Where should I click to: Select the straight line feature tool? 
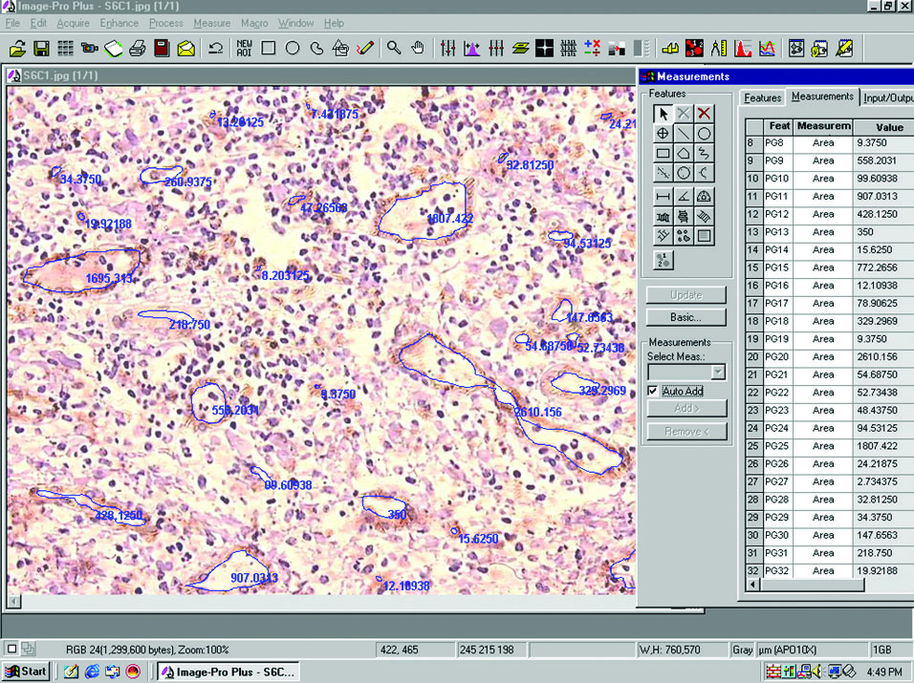pyautogui.click(x=684, y=134)
